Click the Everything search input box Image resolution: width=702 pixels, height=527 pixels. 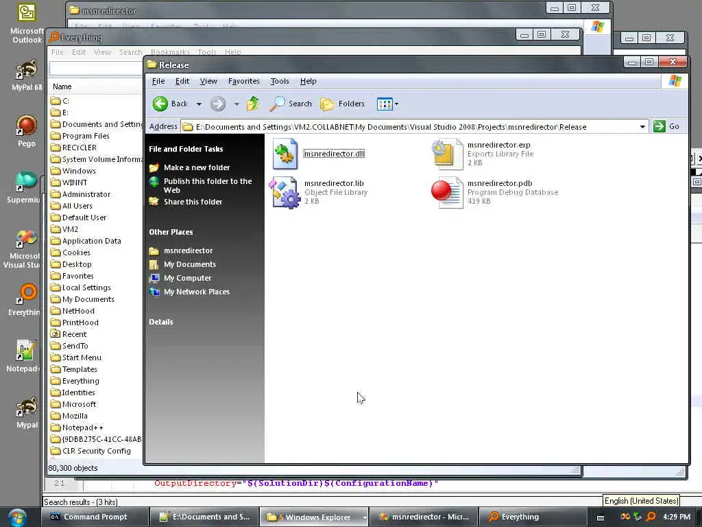96,69
